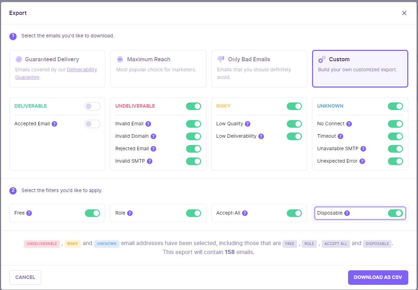Click the help icon next to Accept-All
Viewport: 418px width, 290px height.
(245, 213)
